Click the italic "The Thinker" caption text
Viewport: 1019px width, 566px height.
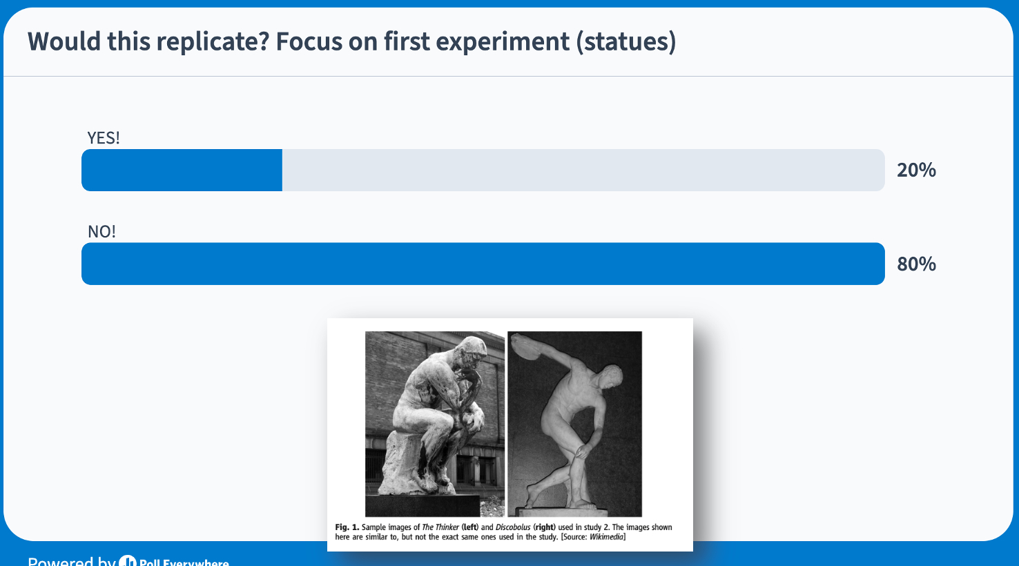(x=440, y=527)
